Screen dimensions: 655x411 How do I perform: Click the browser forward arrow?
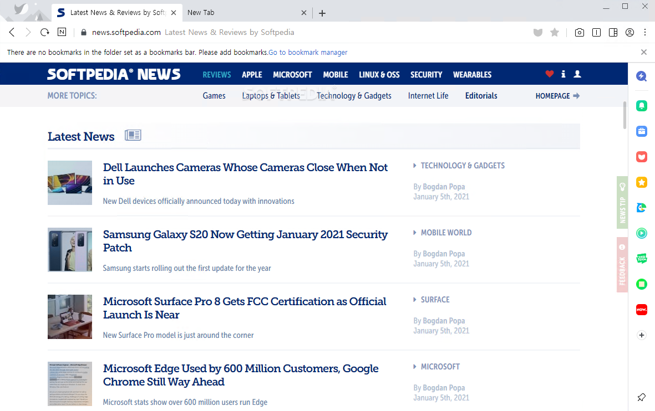[x=28, y=32]
